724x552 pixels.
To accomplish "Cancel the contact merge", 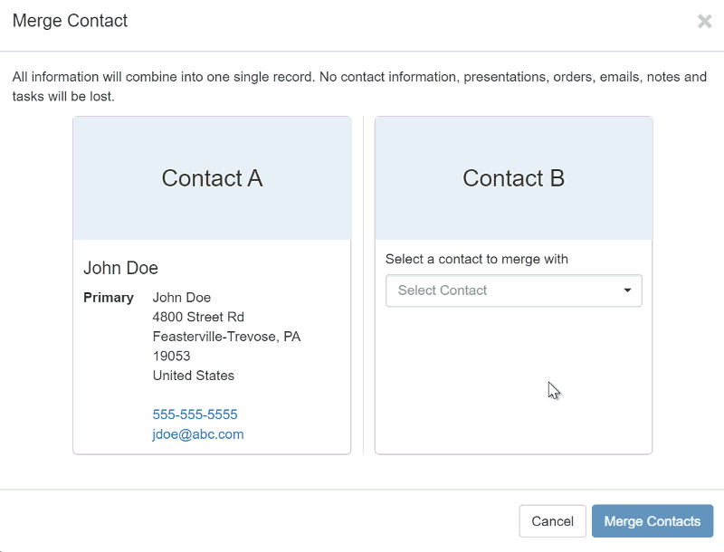I will pos(552,521).
